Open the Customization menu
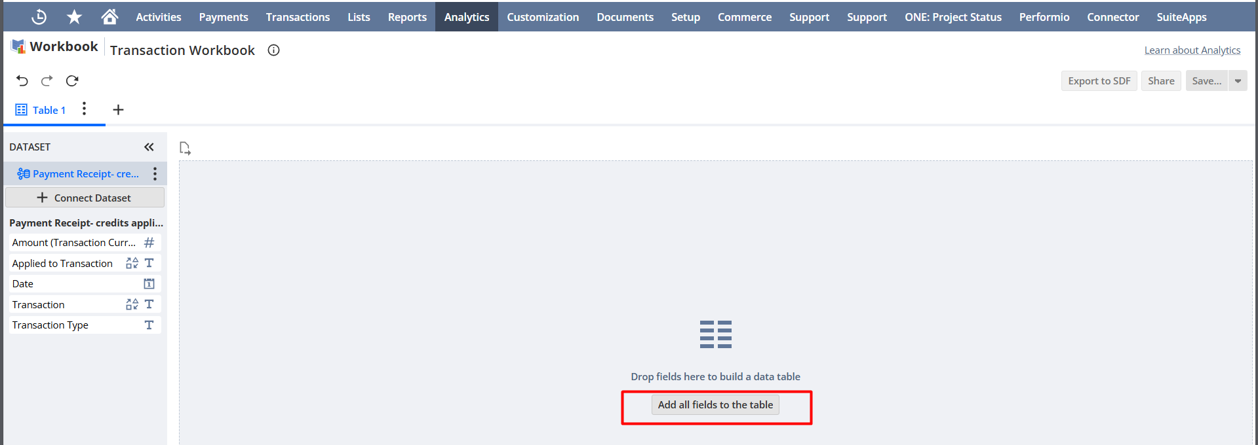Viewport: 1258px width, 445px height. coord(542,17)
